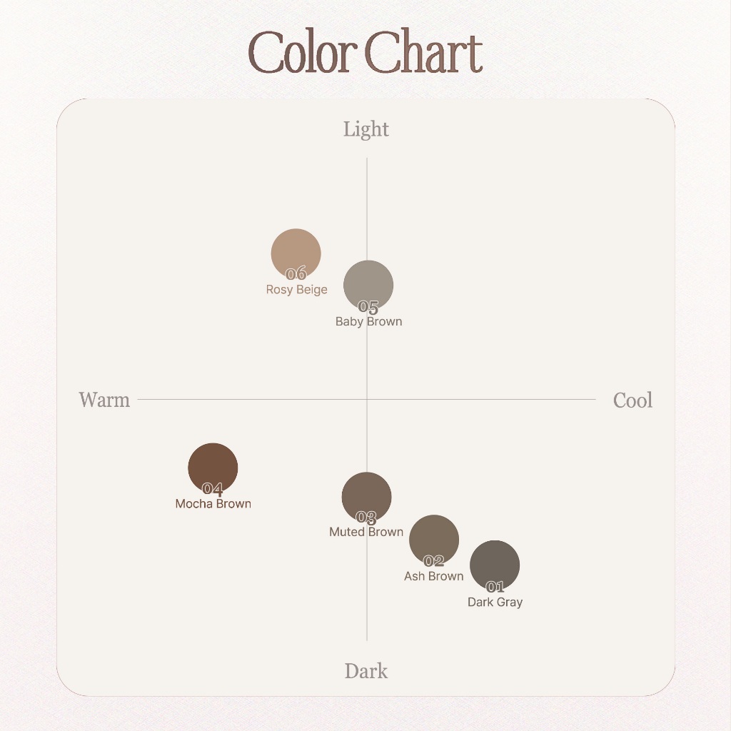Viewport: 731px width, 731px height.
Task: Click the Ash Brown text label
Action: [433, 576]
